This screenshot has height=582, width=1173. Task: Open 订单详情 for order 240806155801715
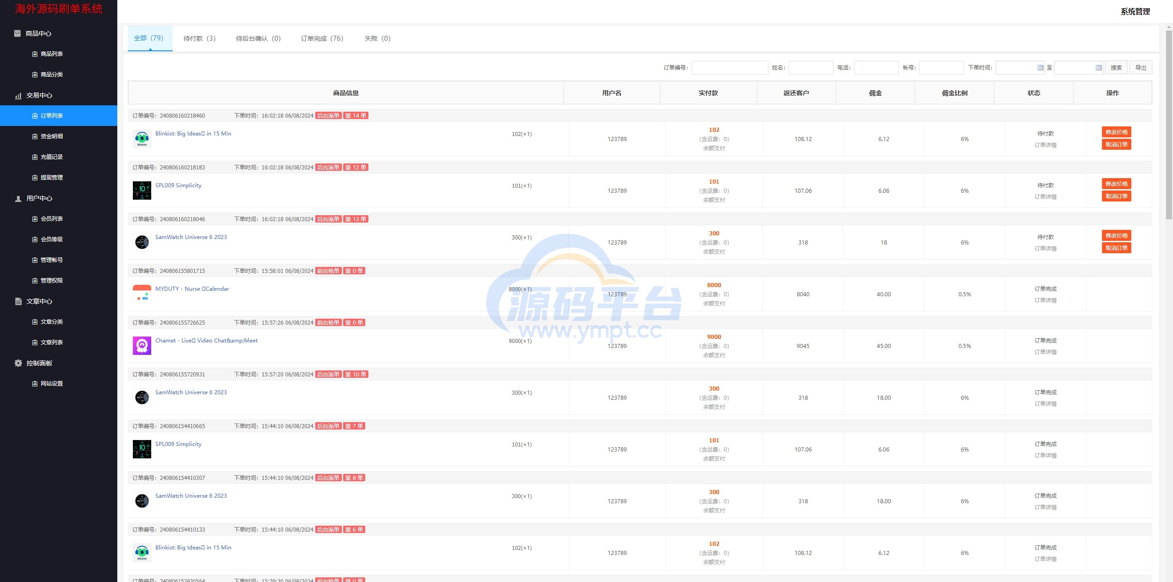1045,300
